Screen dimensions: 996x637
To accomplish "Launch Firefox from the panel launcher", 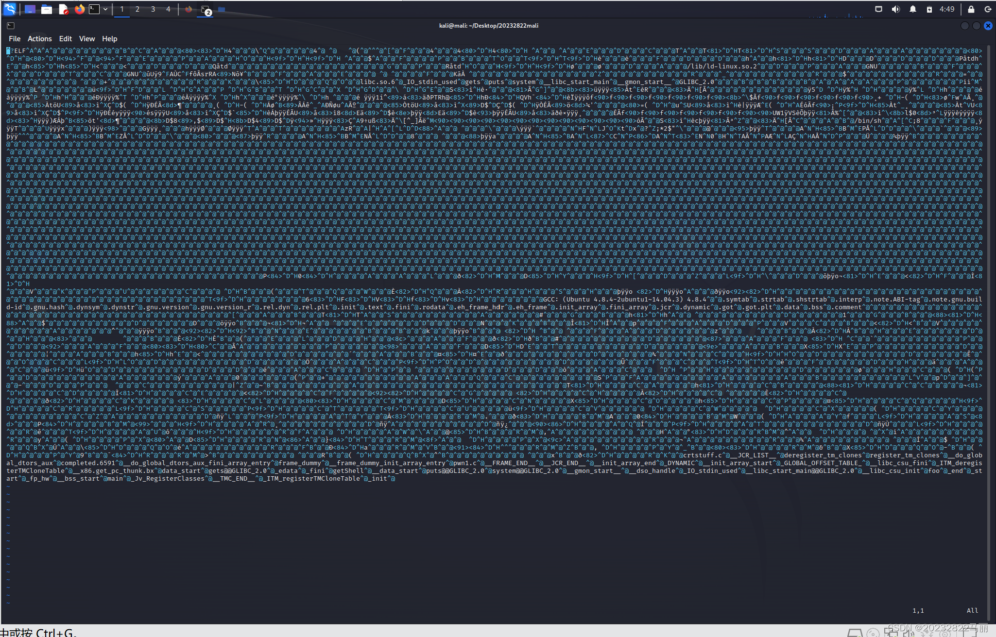I will coord(79,9).
